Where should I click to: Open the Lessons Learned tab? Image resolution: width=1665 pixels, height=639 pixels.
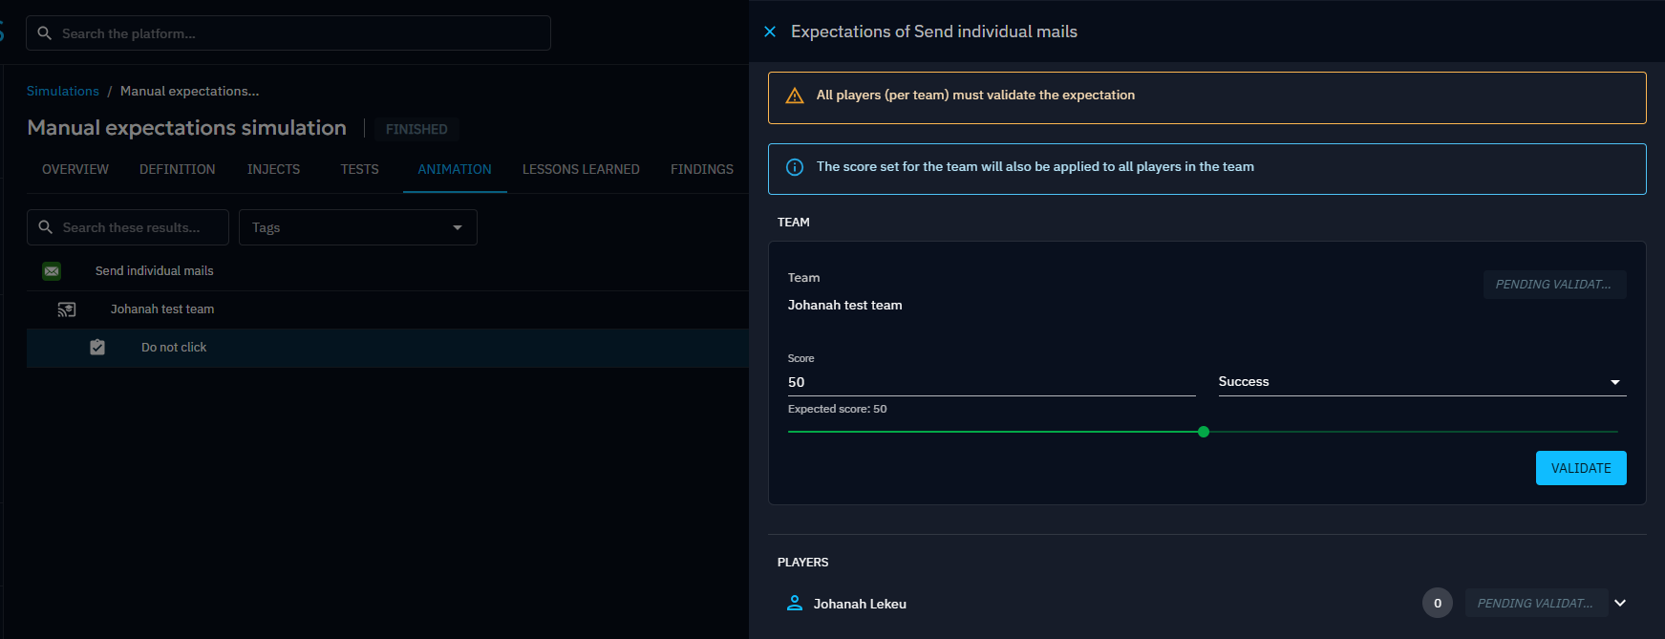[x=581, y=169]
